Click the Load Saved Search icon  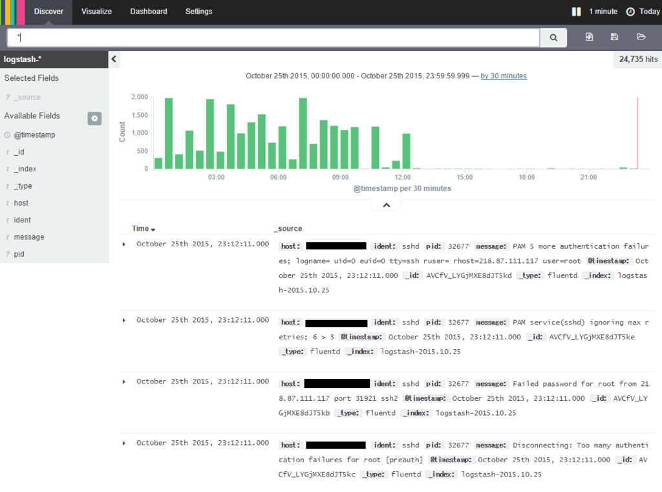tap(641, 37)
